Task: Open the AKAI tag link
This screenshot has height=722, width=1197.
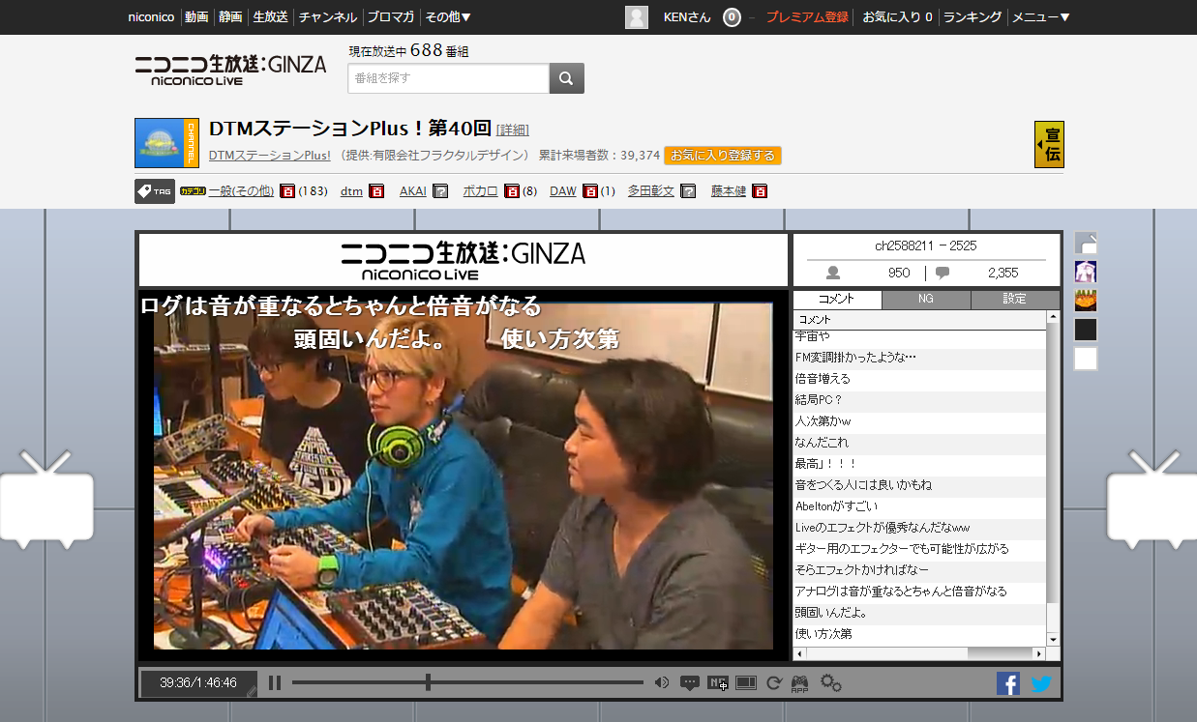Action: coord(413,191)
